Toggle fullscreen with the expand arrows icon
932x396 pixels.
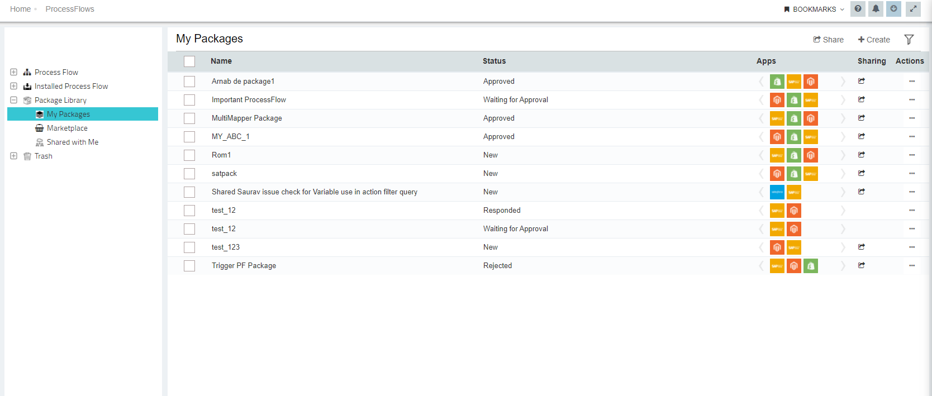913,9
